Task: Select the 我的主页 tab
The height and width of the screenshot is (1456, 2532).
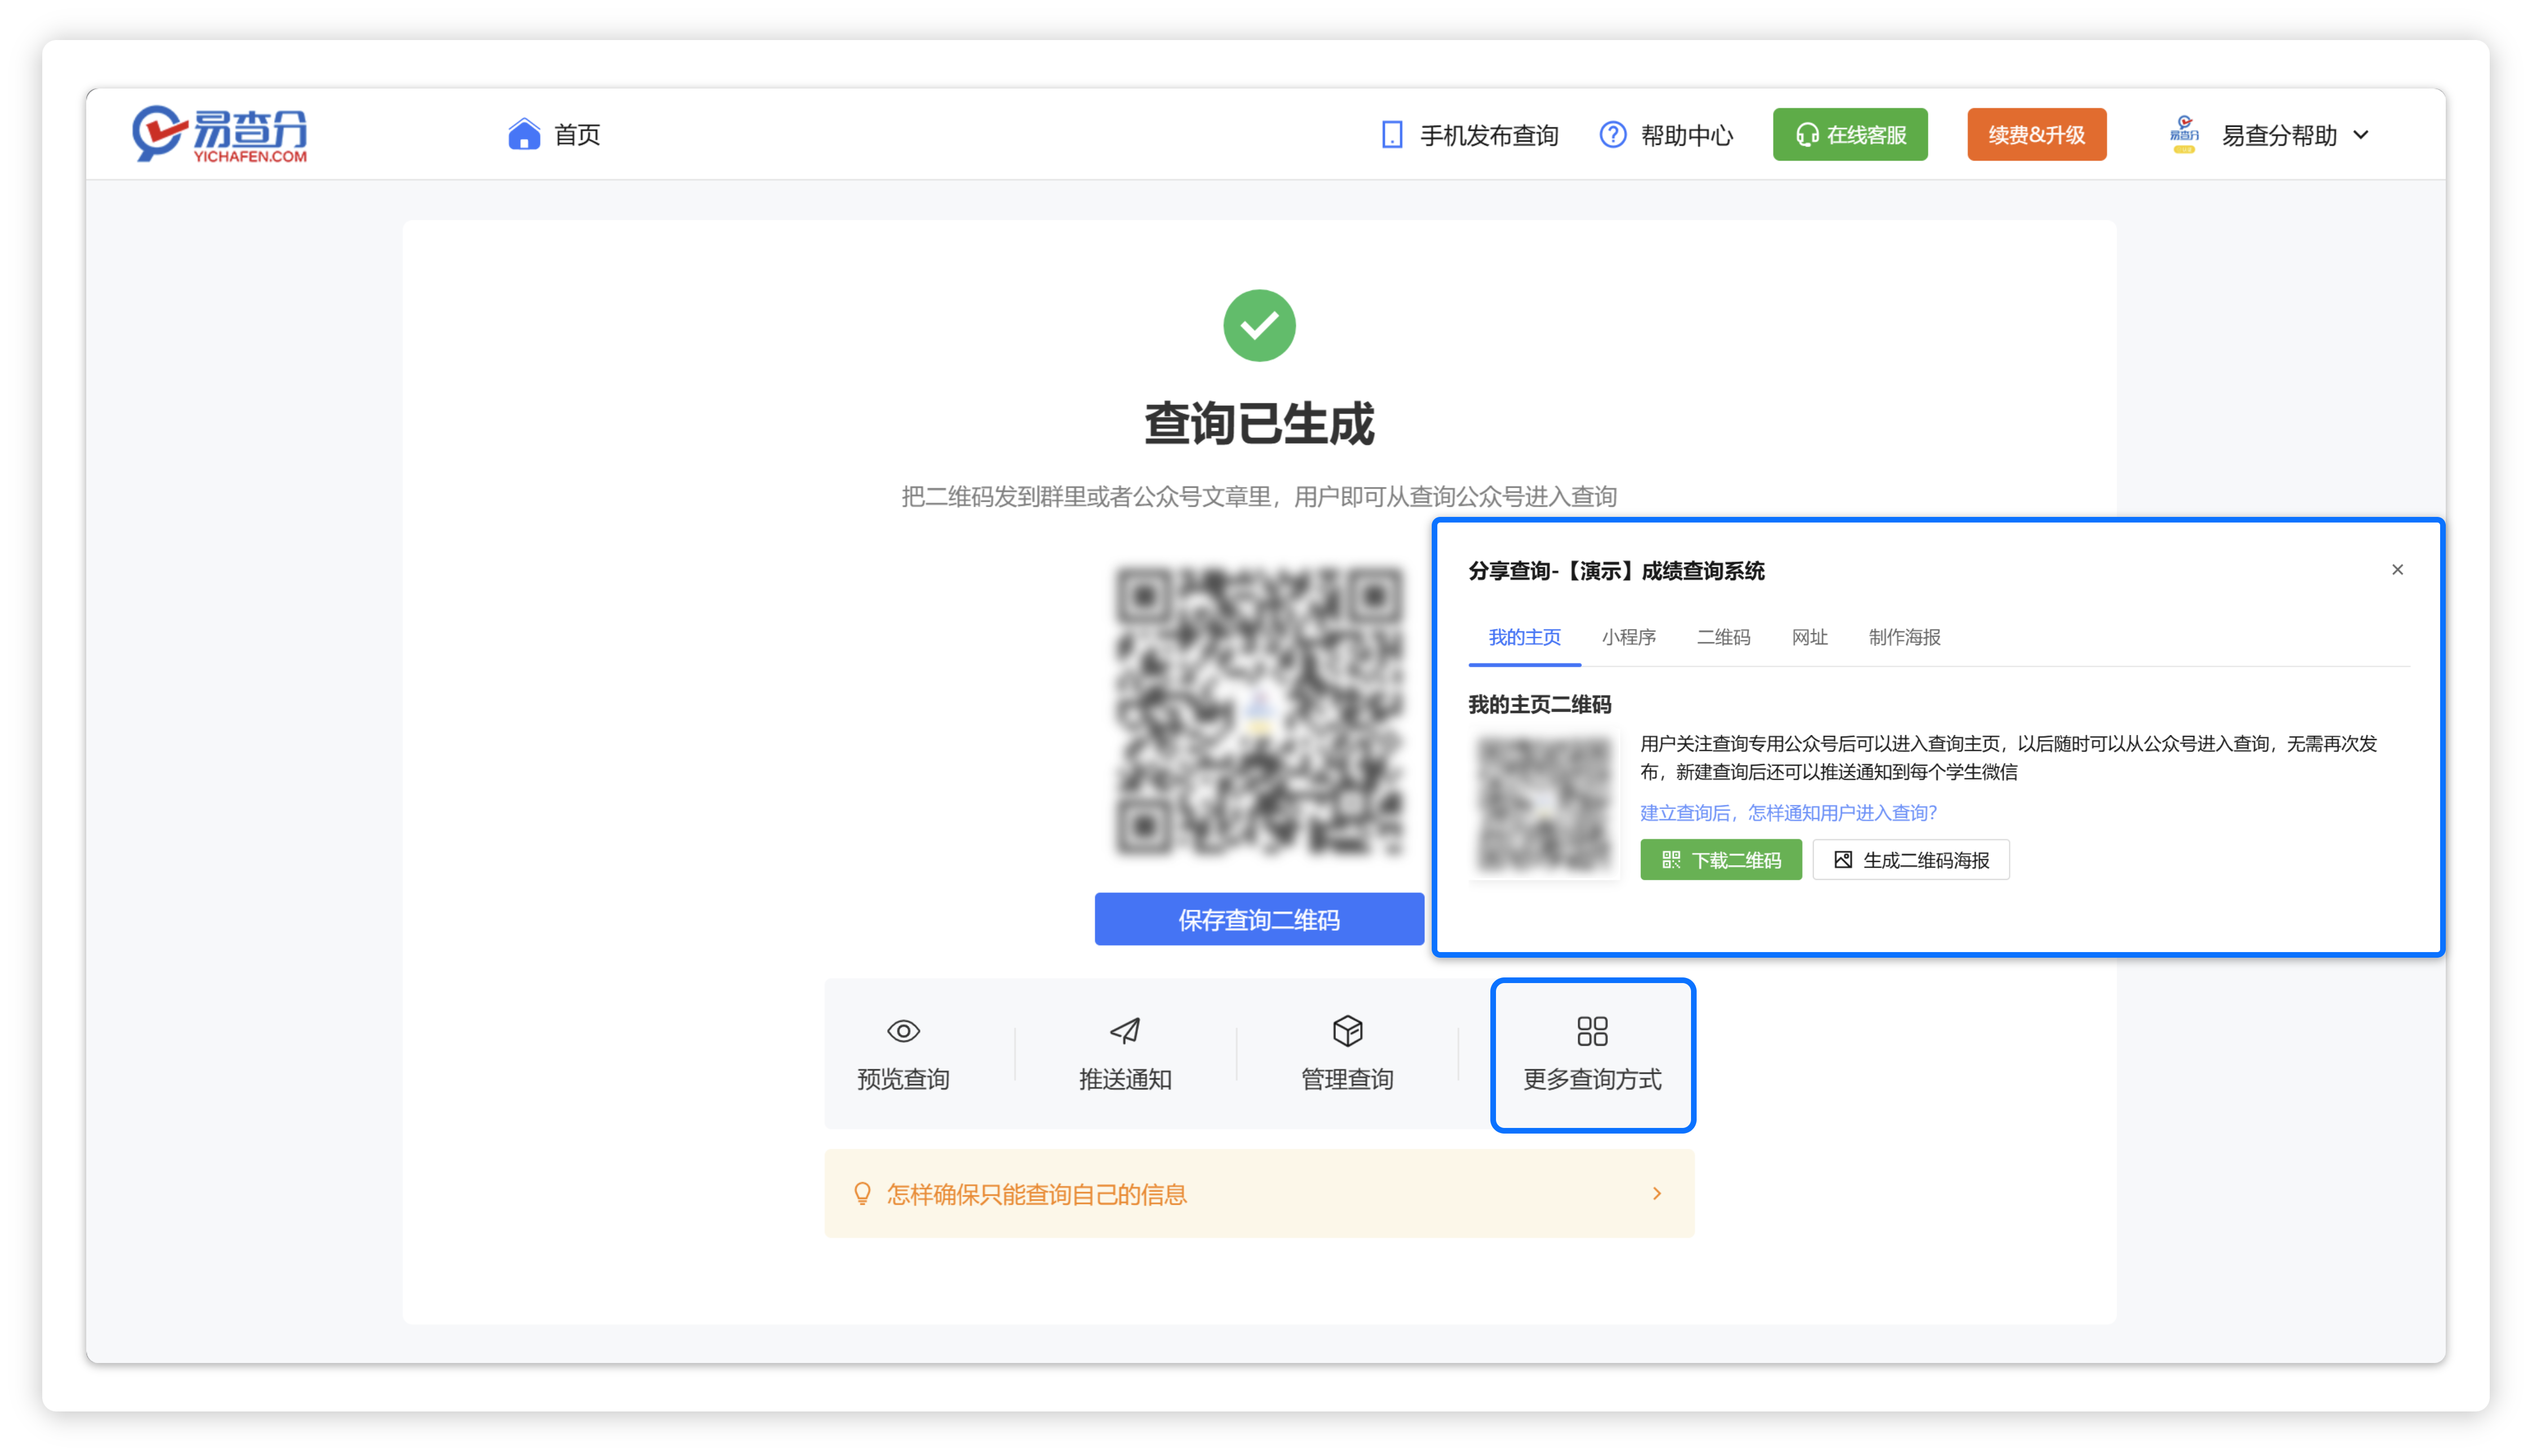Action: pyautogui.click(x=1524, y=637)
